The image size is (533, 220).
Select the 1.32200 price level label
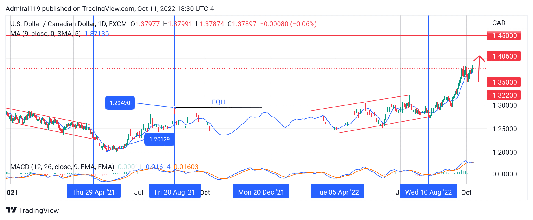[x=503, y=95]
